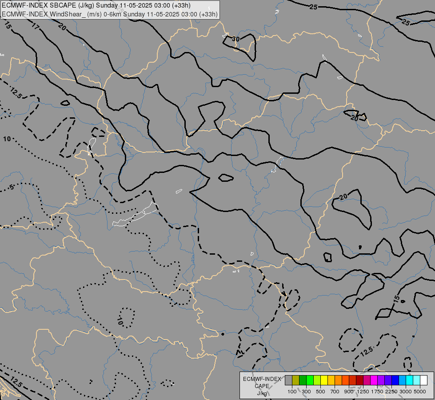The width and height of the screenshot is (435, 400).
Task: Click the dark green legend swatch
Action: tap(303, 380)
